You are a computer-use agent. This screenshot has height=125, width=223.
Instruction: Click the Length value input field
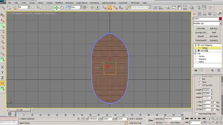point(206,90)
